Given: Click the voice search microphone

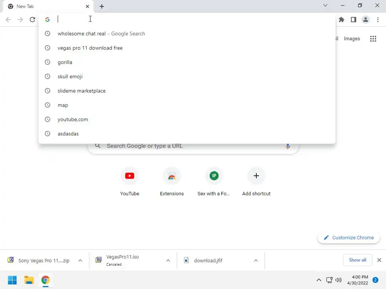Looking at the screenshot, I should point(288,146).
